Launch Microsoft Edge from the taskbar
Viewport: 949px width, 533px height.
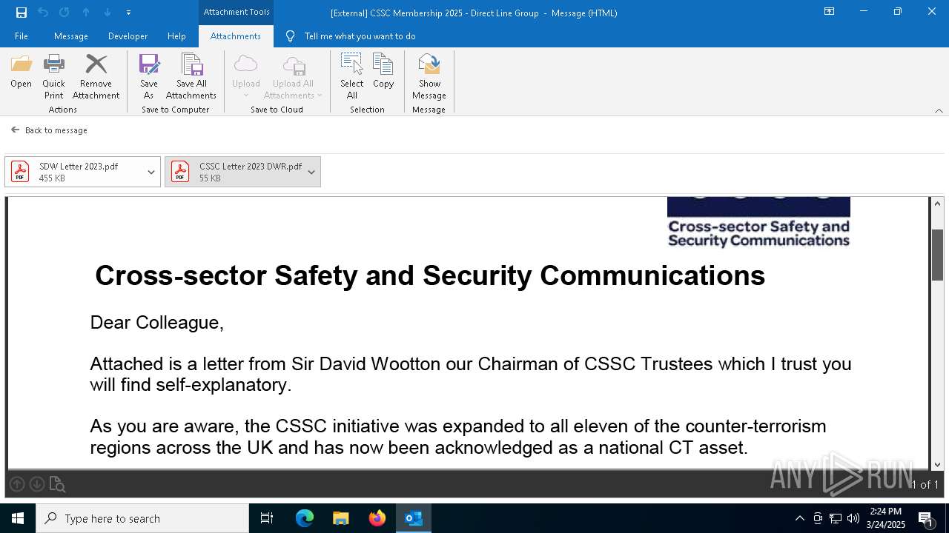tap(305, 518)
